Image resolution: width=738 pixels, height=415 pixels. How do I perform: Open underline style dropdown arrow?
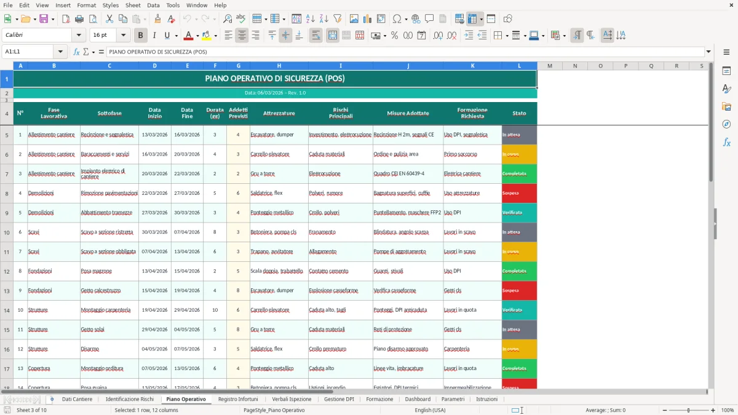point(176,36)
